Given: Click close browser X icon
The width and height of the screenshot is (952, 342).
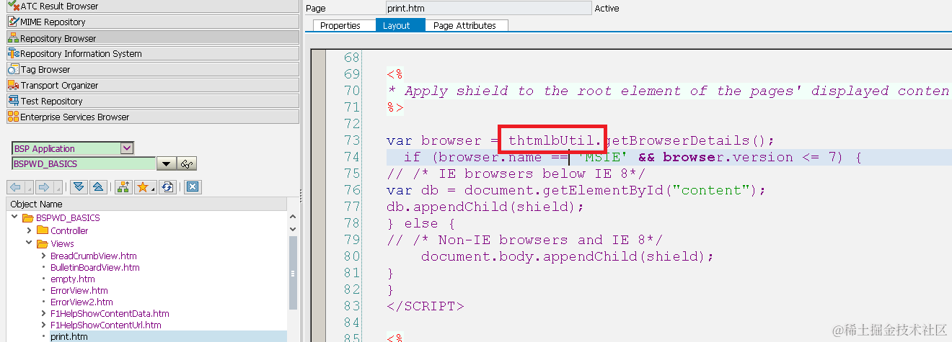Looking at the screenshot, I should [192, 187].
